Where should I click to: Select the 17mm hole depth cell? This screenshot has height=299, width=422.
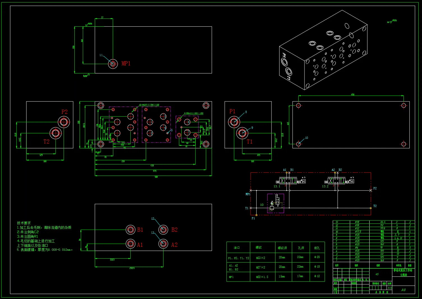pos(300,276)
